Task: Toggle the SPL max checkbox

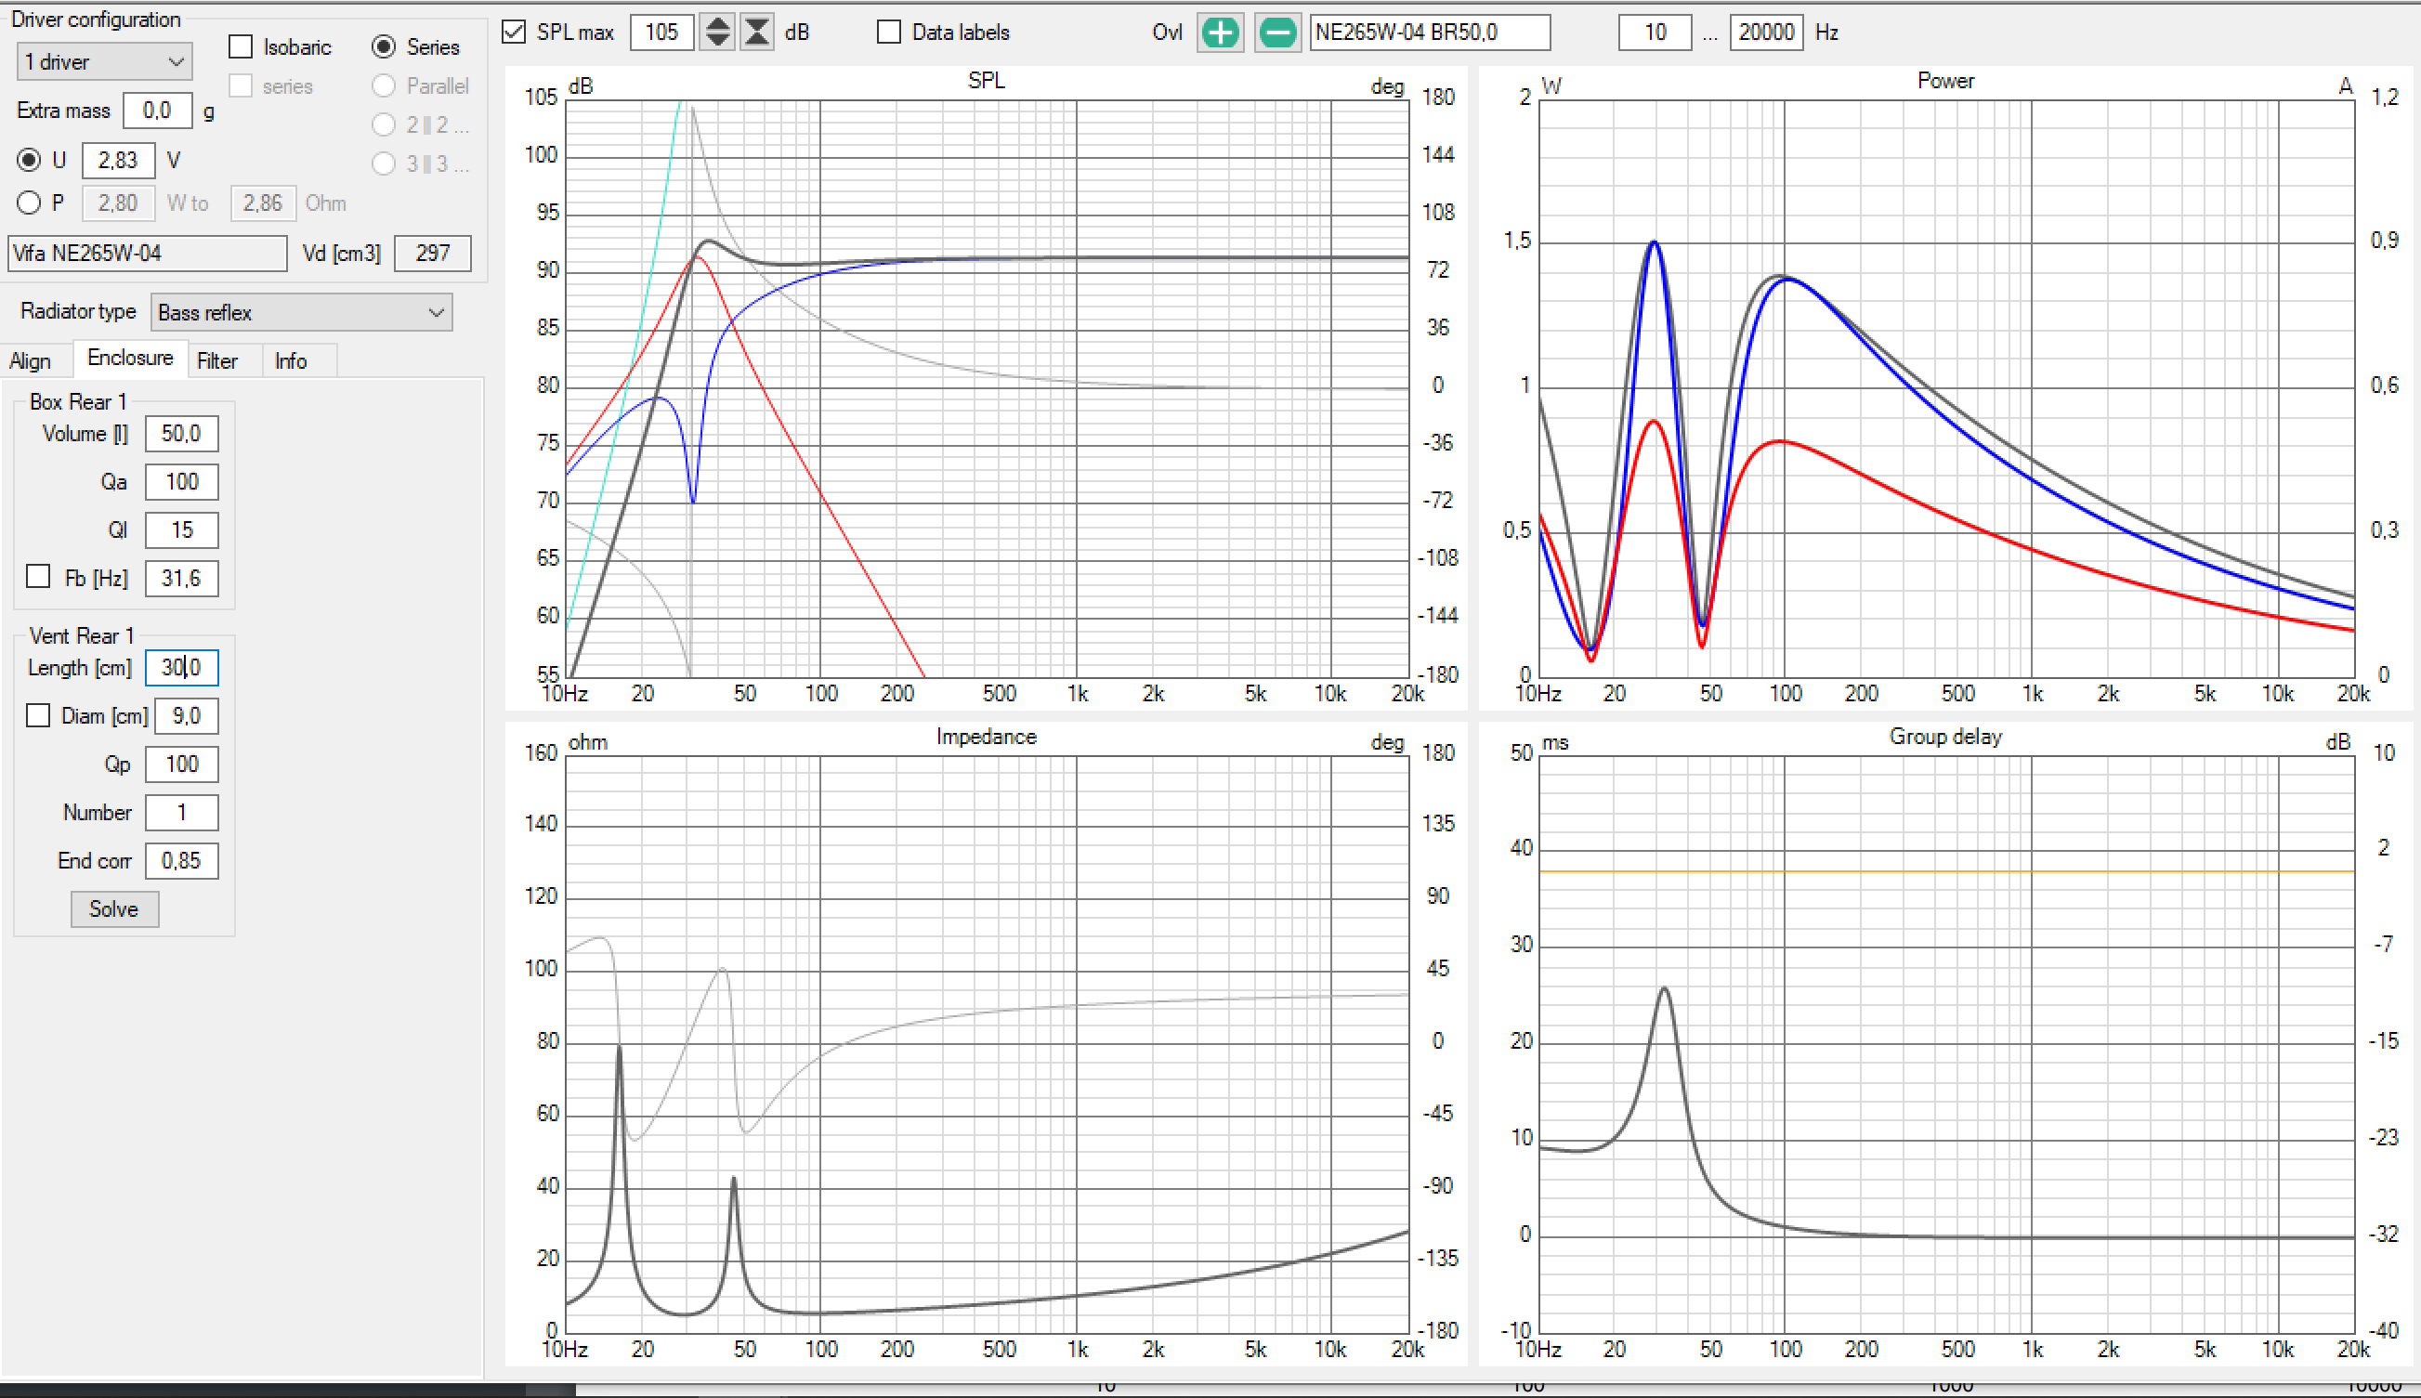Action: pyautogui.click(x=515, y=32)
